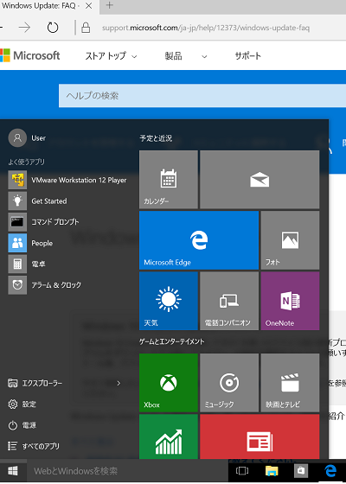Screen dimensions: 346x484
Task: Open the Music (ミュージック) tile
Action: (229, 383)
